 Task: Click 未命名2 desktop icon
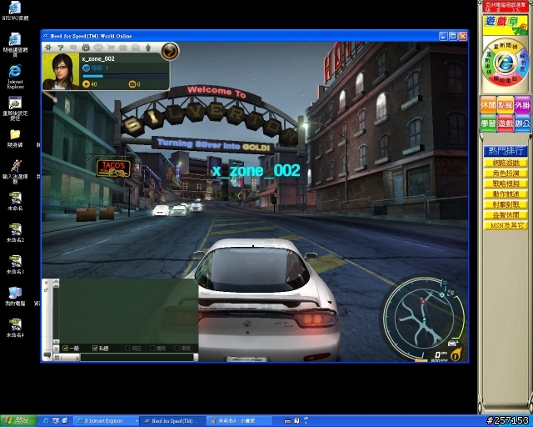[x=15, y=233]
